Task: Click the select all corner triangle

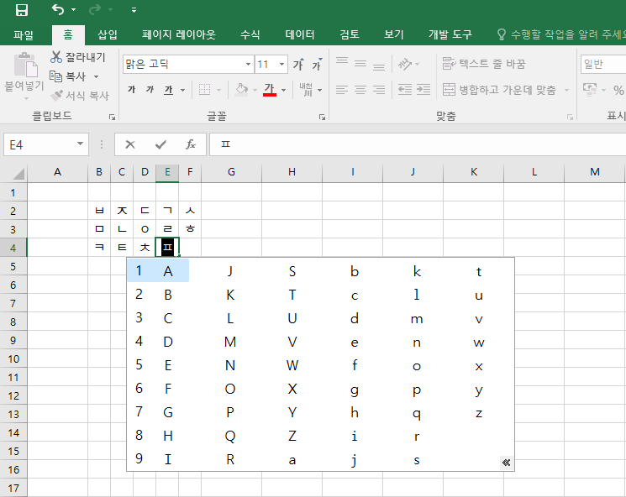Action: (18, 174)
